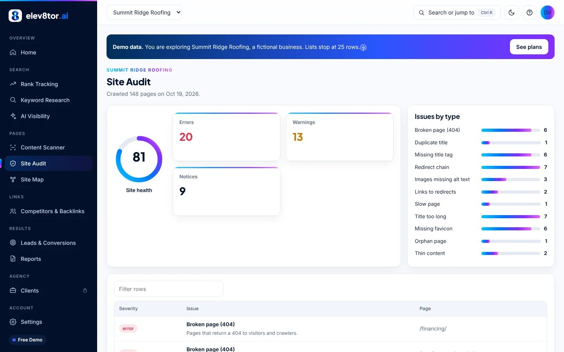
Task: Click the info icon in demo banner
Action: click(x=363, y=48)
